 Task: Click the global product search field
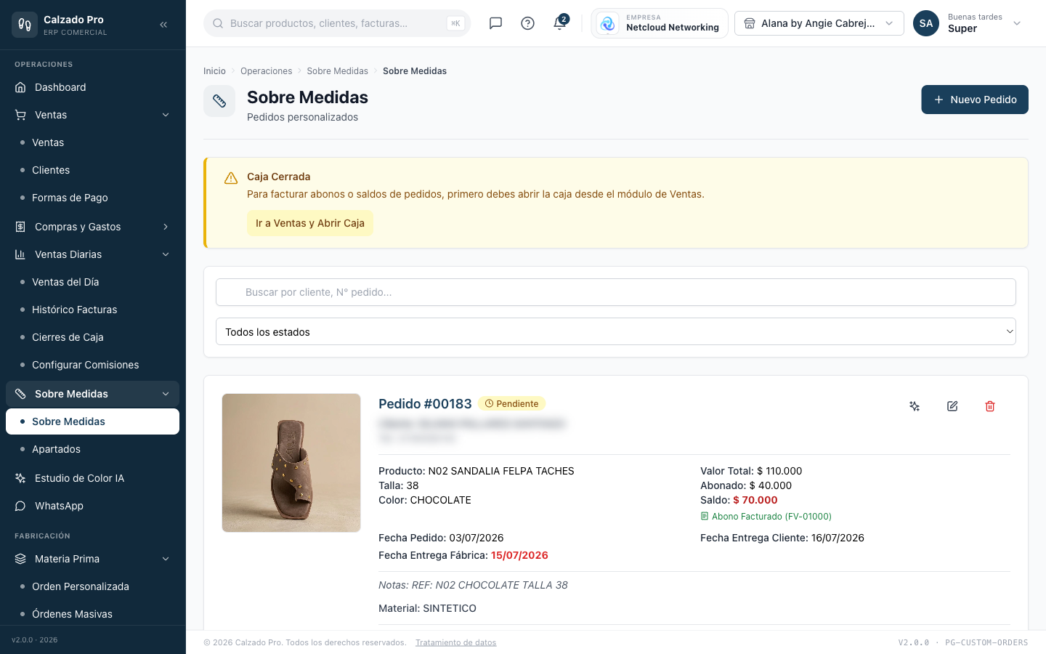click(x=337, y=23)
